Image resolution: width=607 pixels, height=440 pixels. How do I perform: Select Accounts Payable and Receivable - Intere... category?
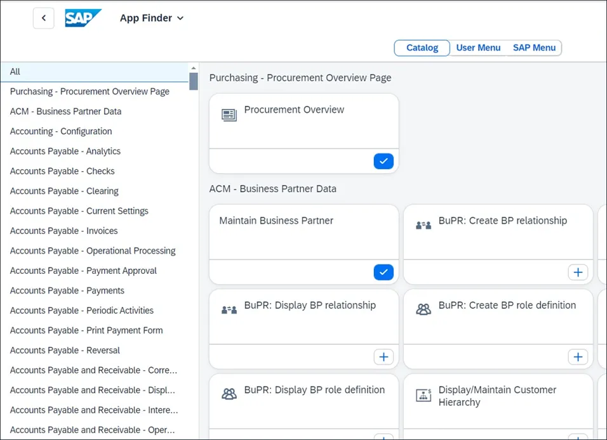tap(95, 410)
